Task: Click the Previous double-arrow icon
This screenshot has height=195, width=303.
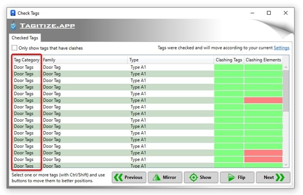Action: tap(118, 177)
